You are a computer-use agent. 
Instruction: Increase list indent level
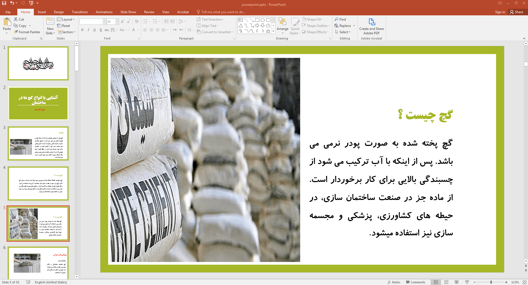(x=173, y=21)
